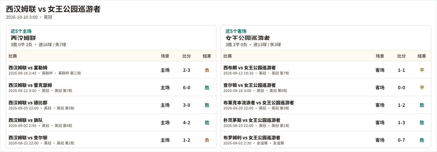Click the 4-2 score in the 狼队 row
This screenshot has width=437, height=152.
click(187, 123)
